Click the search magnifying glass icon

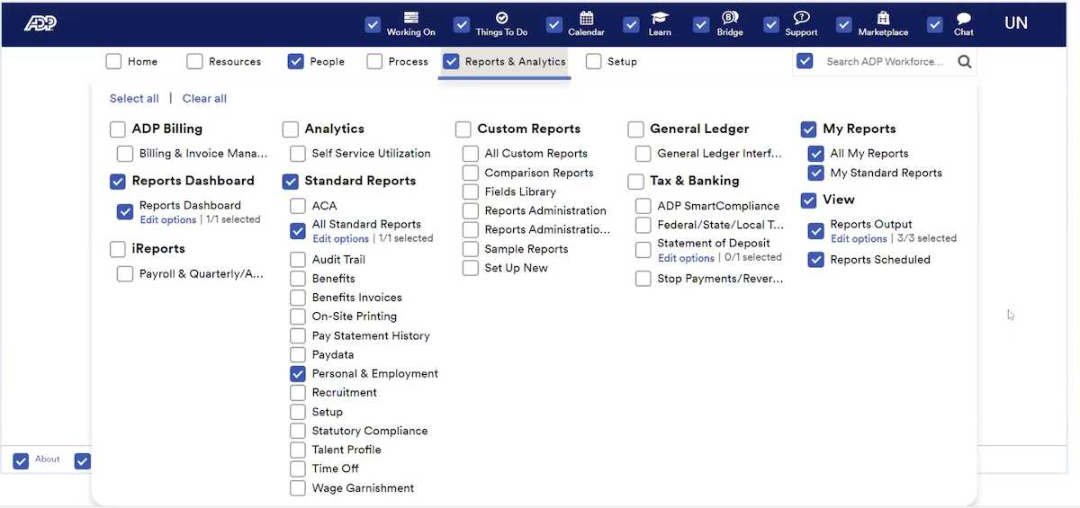(964, 62)
